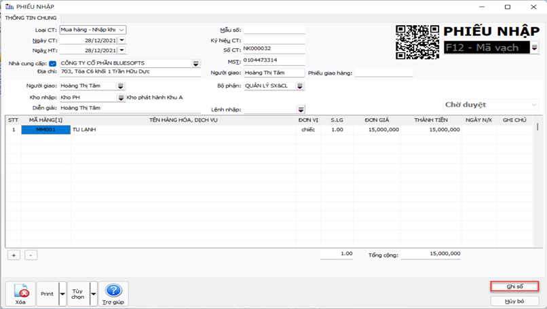Click the row number 1 cell in STT column
Viewport: 547px width, 309px height.
click(x=14, y=130)
